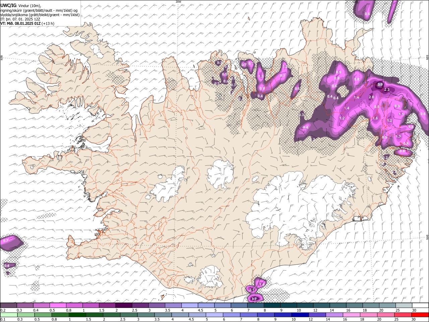
Task: Click the 20W longitude label
Action: (x=178, y=2)
